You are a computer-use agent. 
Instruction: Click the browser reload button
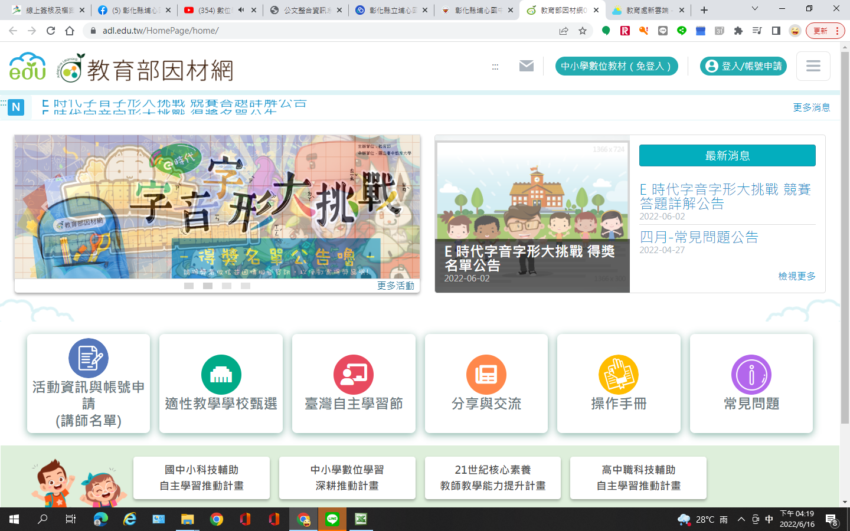click(x=51, y=31)
